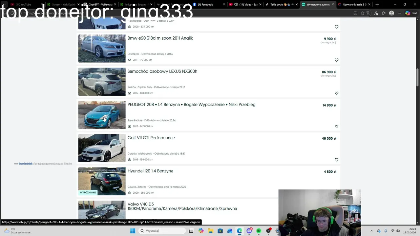
Task: Open clock and date 22:23
Action: (410, 231)
